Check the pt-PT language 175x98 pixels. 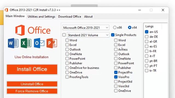click(x=151, y=66)
